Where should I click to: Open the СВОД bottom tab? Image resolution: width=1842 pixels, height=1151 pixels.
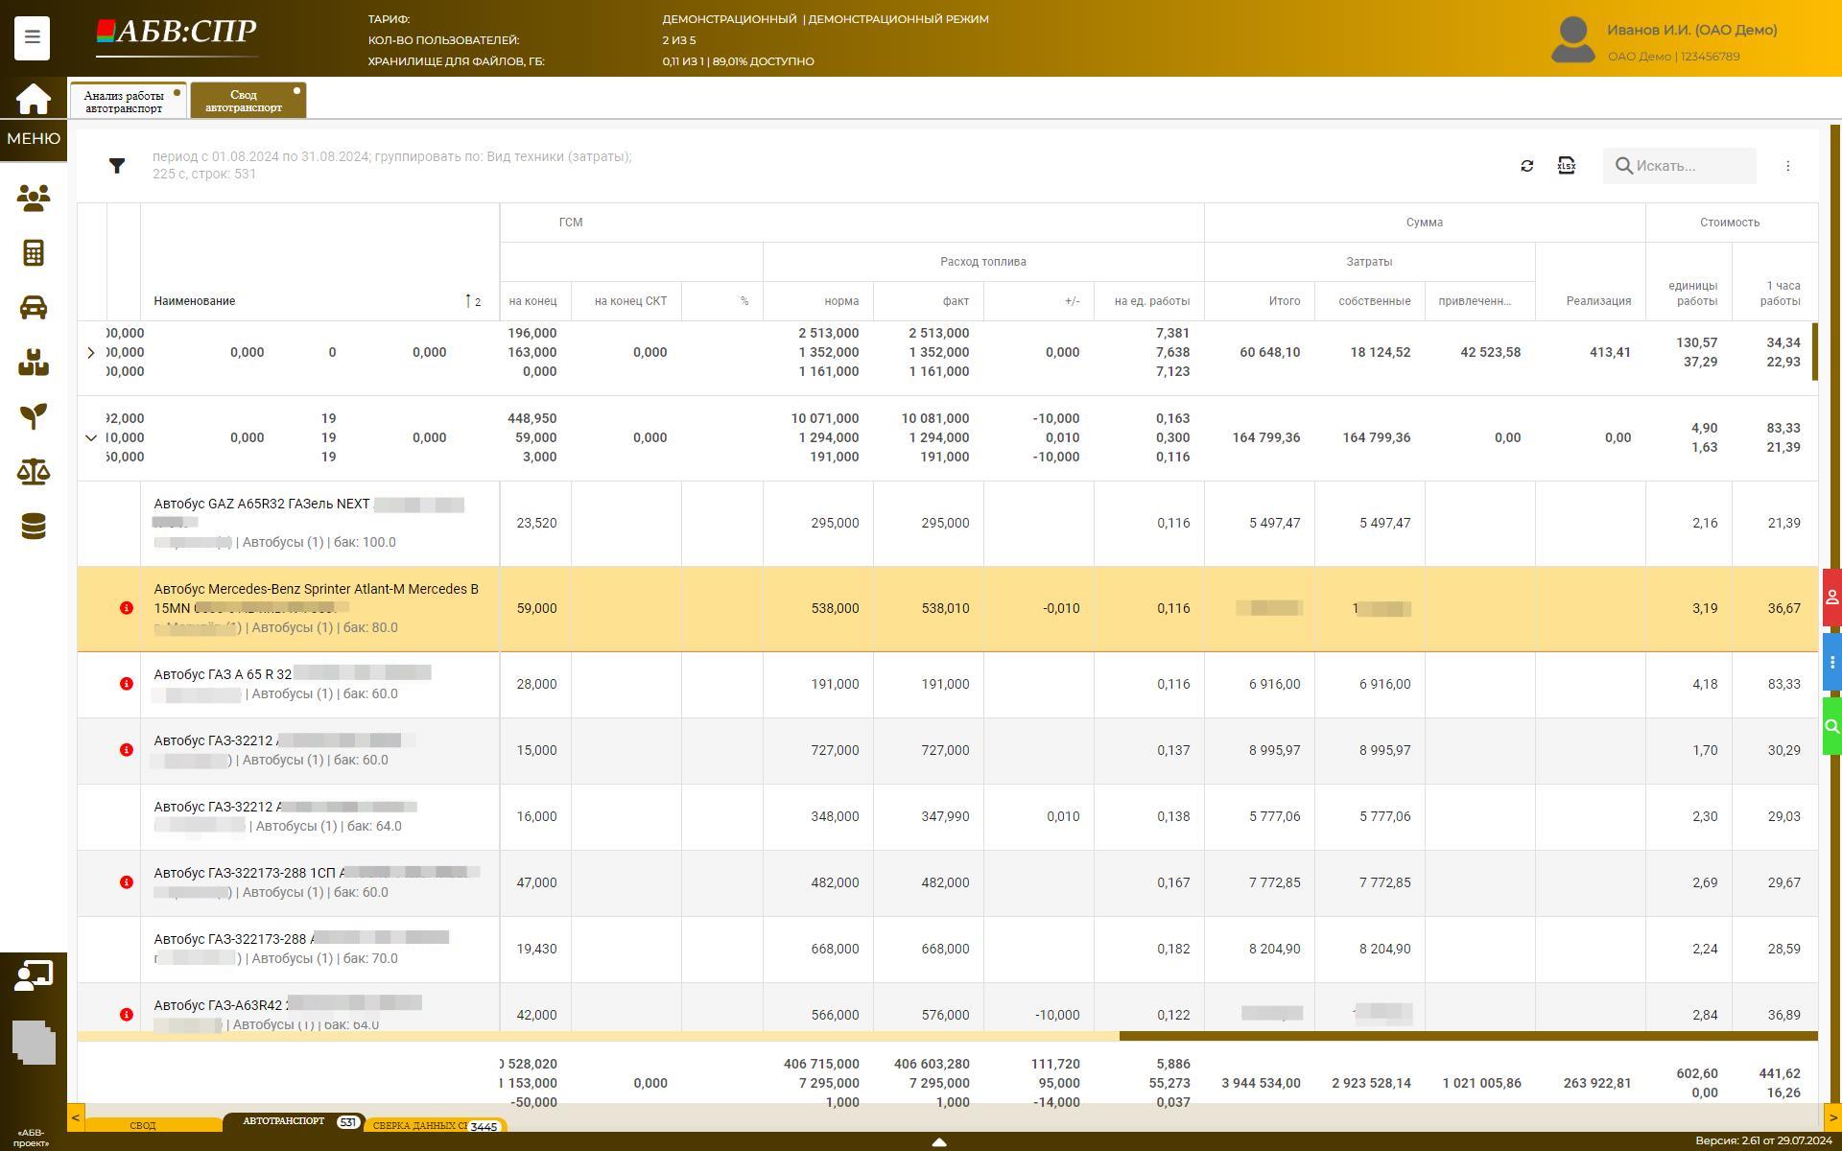143,1125
